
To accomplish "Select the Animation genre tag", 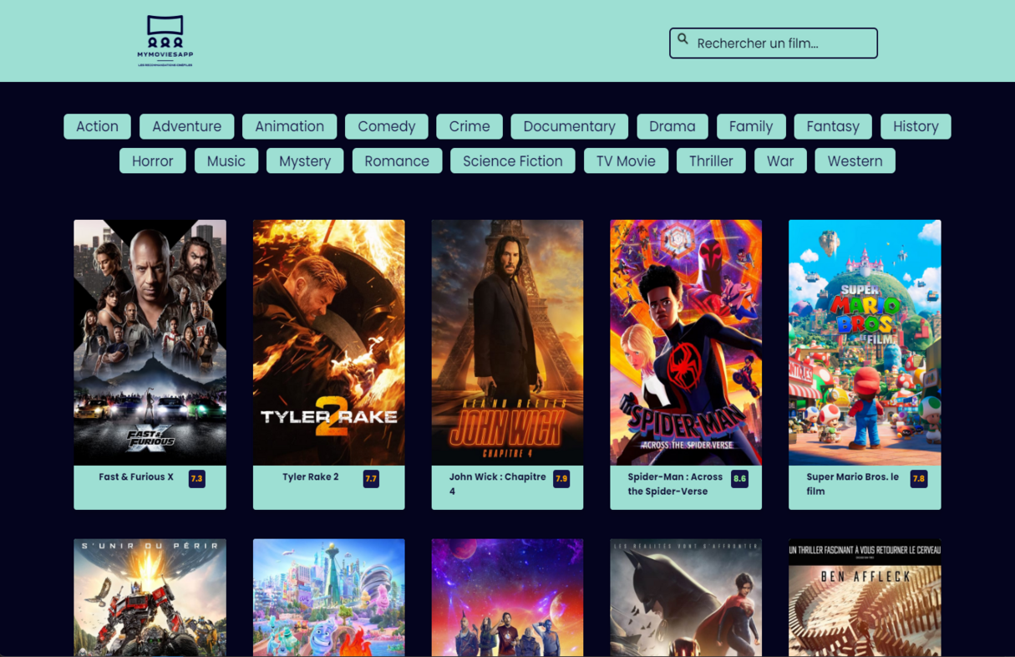I will [289, 126].
